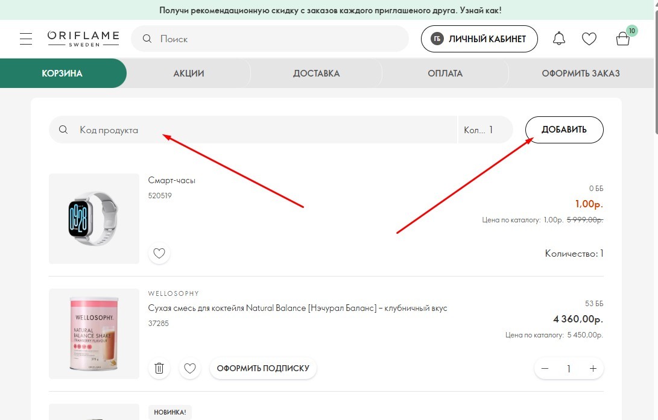Add Смарт-часы to favorites
The image size is (658, 420).
click(159, 253)
